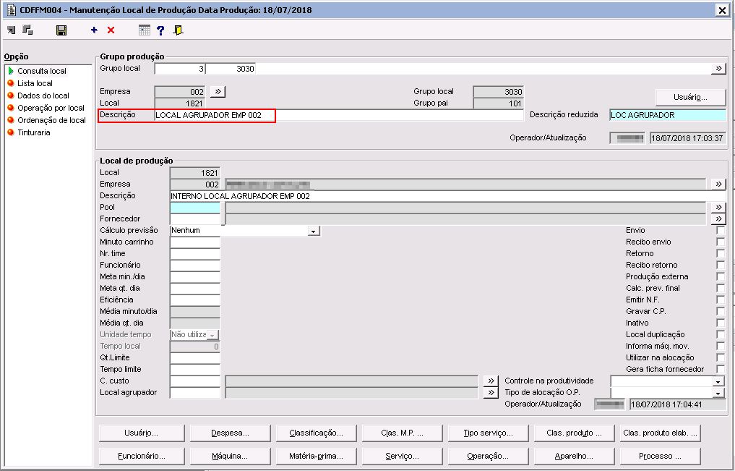This screenshot has width=735, height=471.
Task: Click the Descrição reduzida field
Action: [668, 115]
